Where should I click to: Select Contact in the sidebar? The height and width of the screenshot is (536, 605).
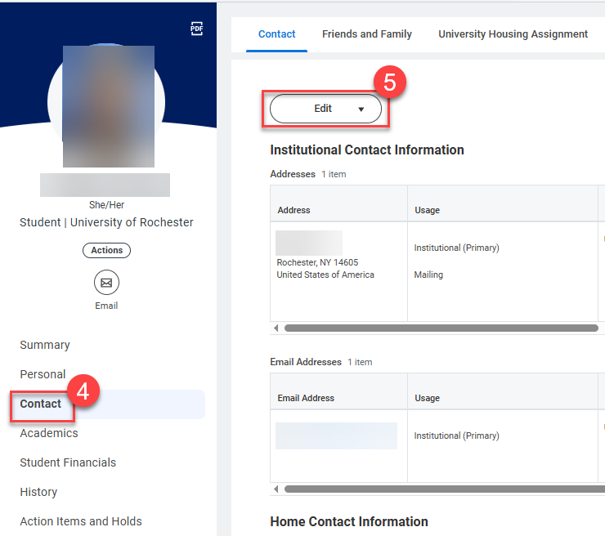coord(41,404)
